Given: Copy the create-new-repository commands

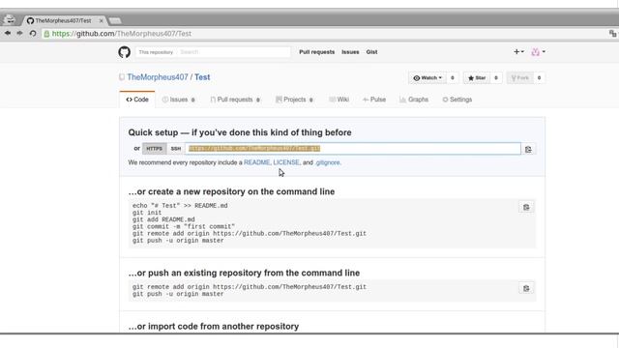Looking at the screenshot, I should (526, 207).
